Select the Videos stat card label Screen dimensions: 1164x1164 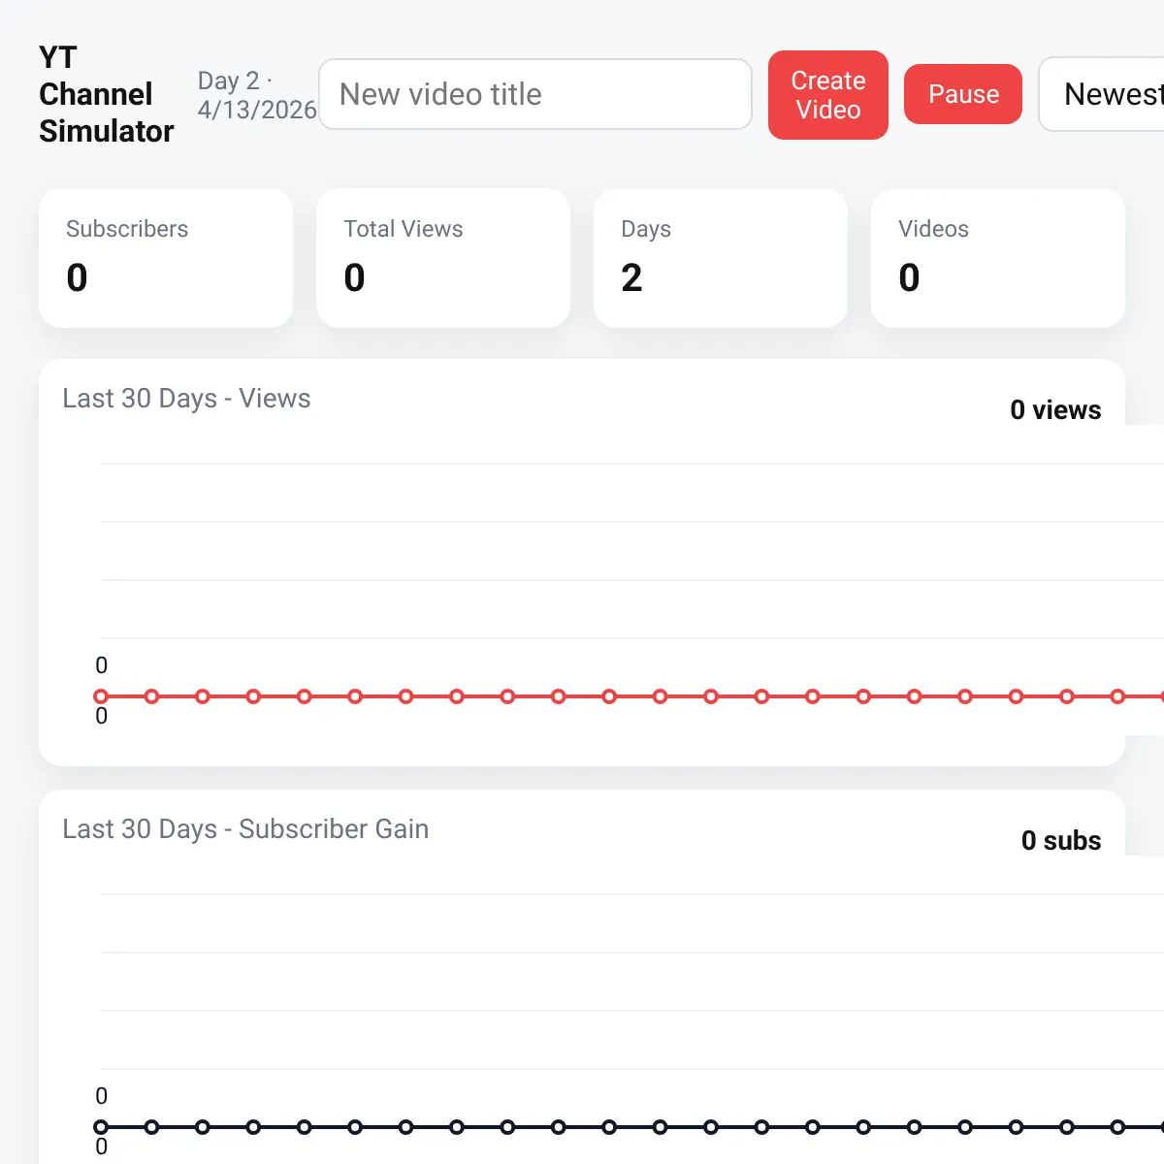(933, 229)
